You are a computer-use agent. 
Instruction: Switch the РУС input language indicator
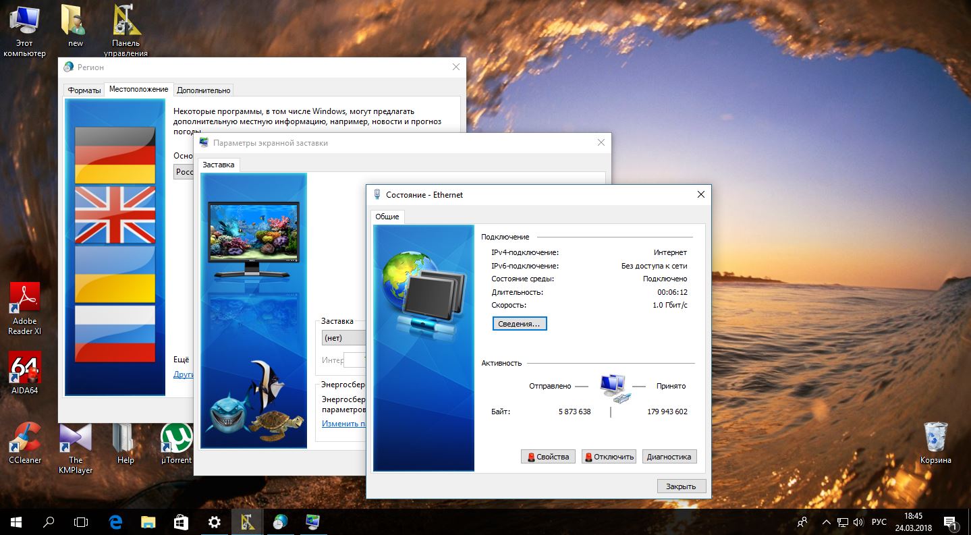(x=879, y=522)
